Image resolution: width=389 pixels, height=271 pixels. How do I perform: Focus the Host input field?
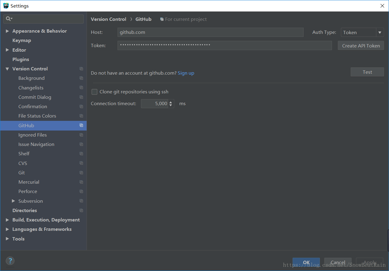click(210, 32)
